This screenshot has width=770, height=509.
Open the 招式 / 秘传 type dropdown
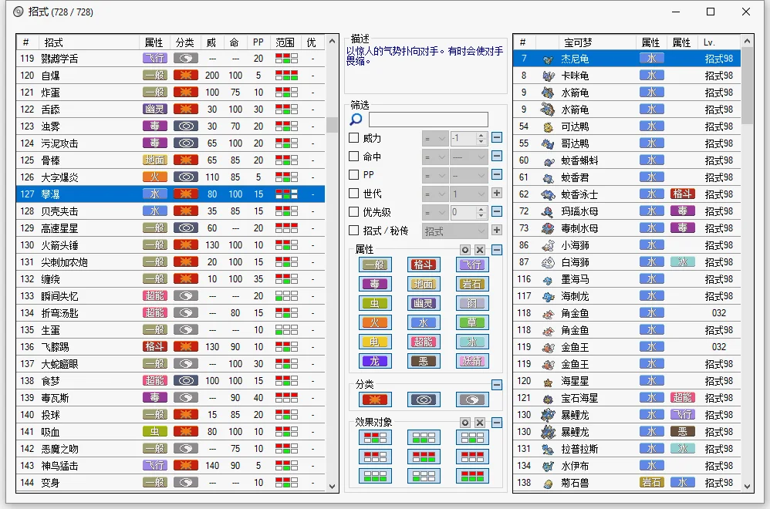click(x=455, y=231)
